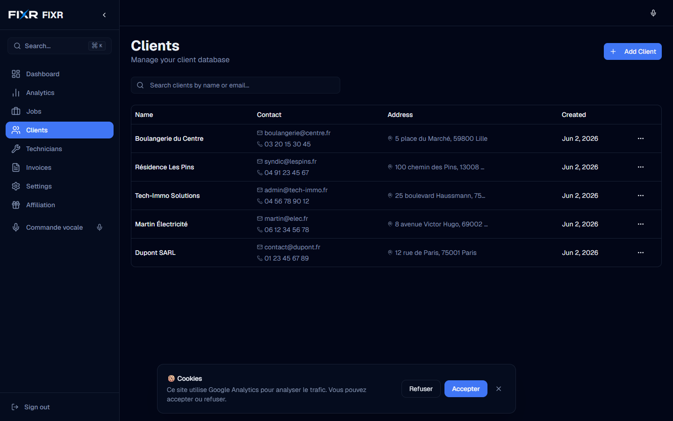The width and height of the screenshot is (673, 421).
Task: Click the Sign out arrow icon
Action: click(x=15, y=407)
